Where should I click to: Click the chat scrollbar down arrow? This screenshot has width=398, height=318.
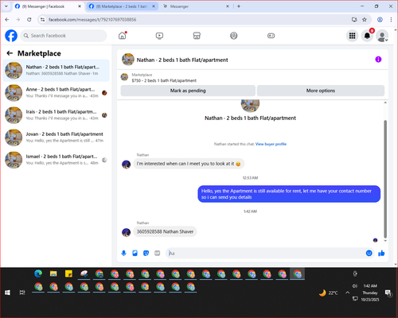pos(385,241)
